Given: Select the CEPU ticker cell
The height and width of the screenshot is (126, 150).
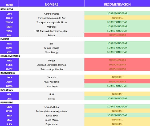Looking at the screenshot, I should pyautogui.click(x=9, y=14).
